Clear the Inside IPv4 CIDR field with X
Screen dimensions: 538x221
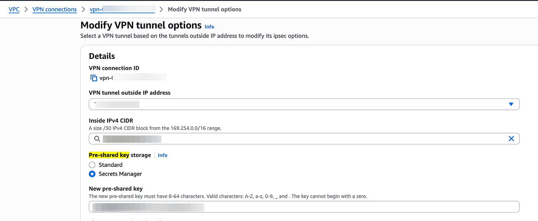pyautogui.click(x=511, y=138)
